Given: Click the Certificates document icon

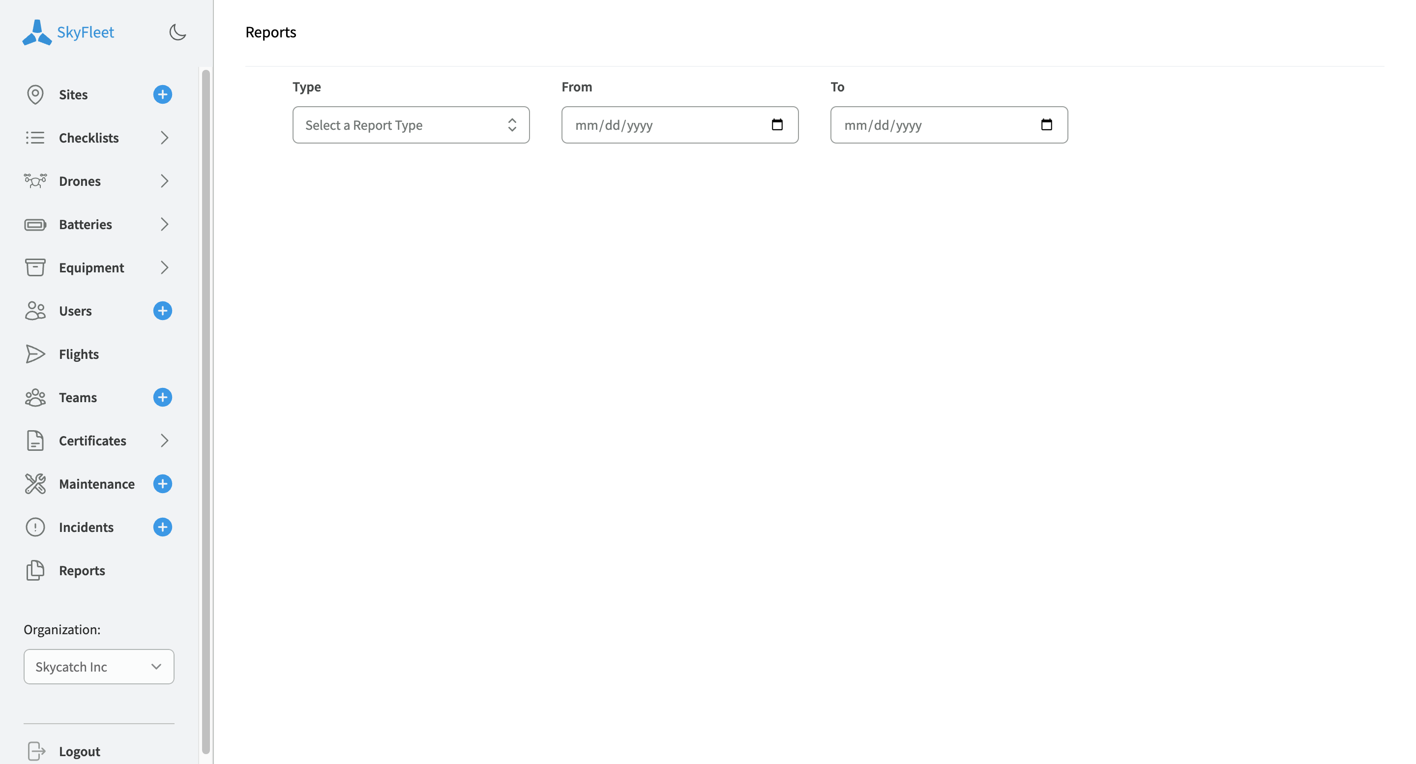Looking at the screenshot, I should tap(35, 441).
